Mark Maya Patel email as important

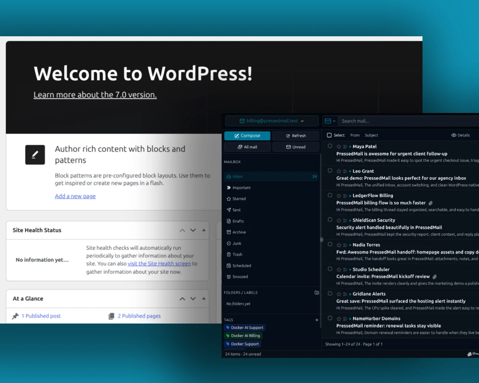tap(345, 147)
